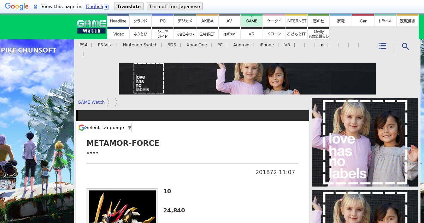The width and height of the screenshot is (424, 223).
Task: Go to PS Vita category
Action: (x=105, y=45)
